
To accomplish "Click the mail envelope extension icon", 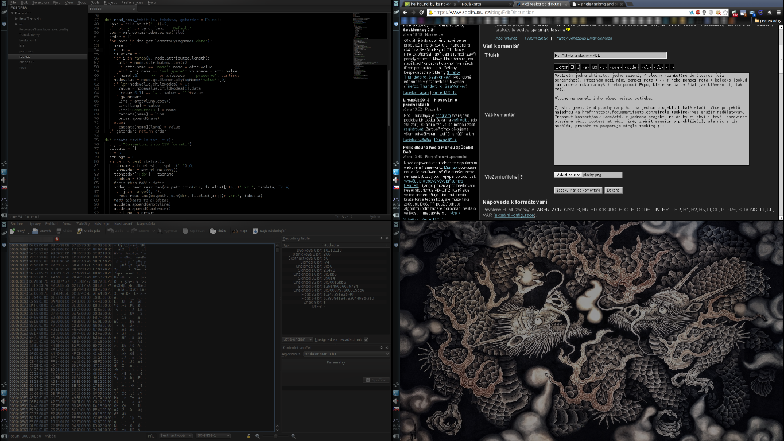I will (752, 13).
